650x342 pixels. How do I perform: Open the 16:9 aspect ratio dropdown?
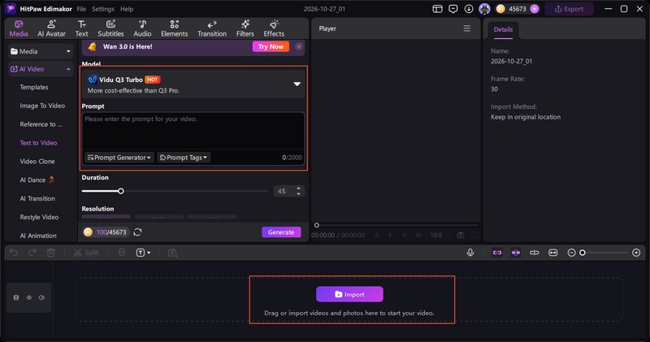pos(440,235)
